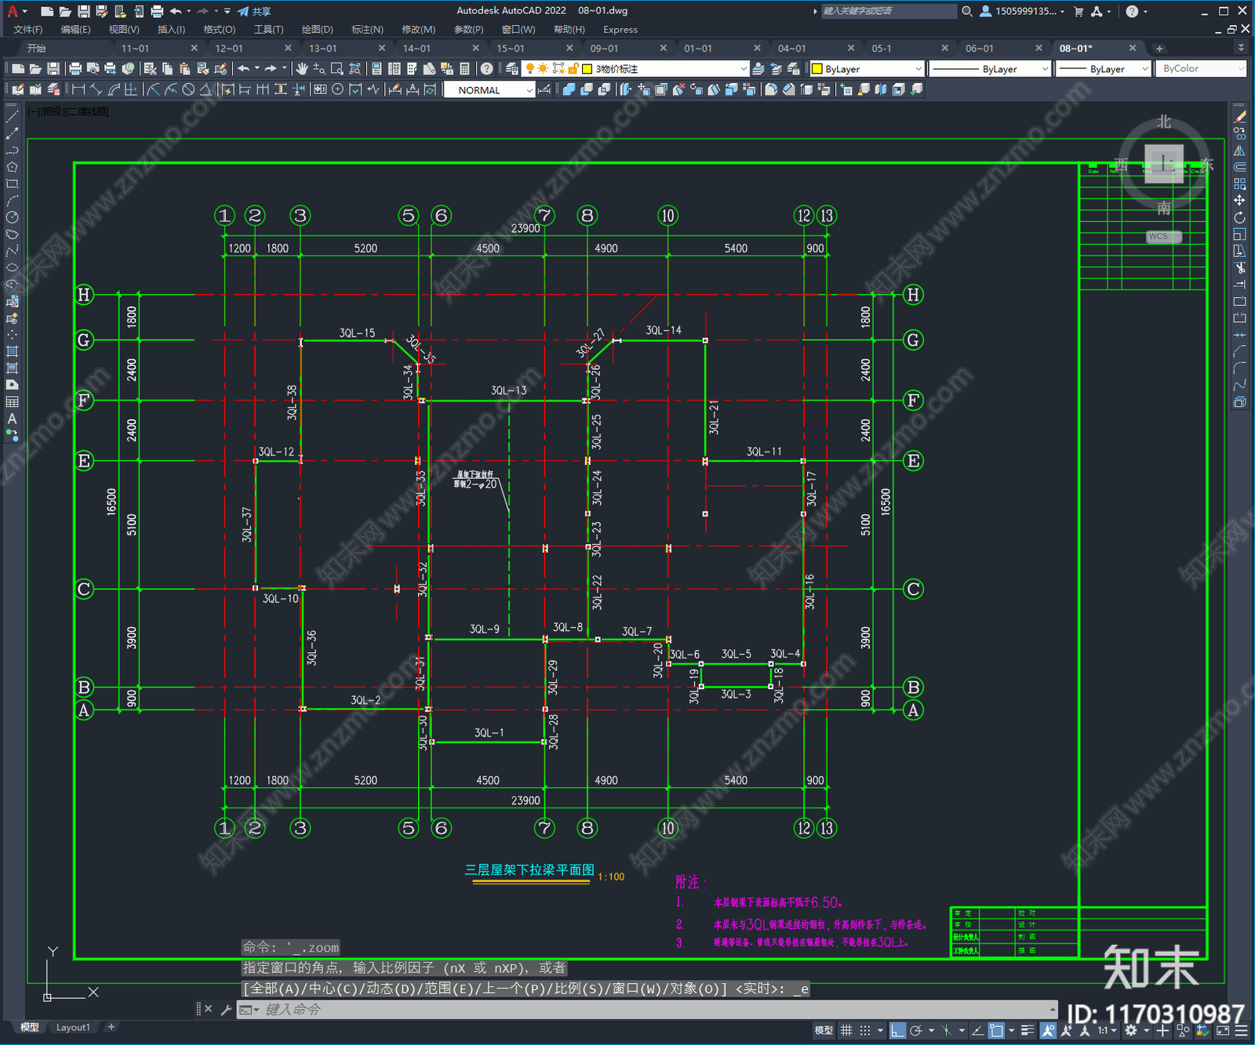Toggle lineweight display in the status bar
Viewport: 1255px width, 1045px height.
1028,1031
